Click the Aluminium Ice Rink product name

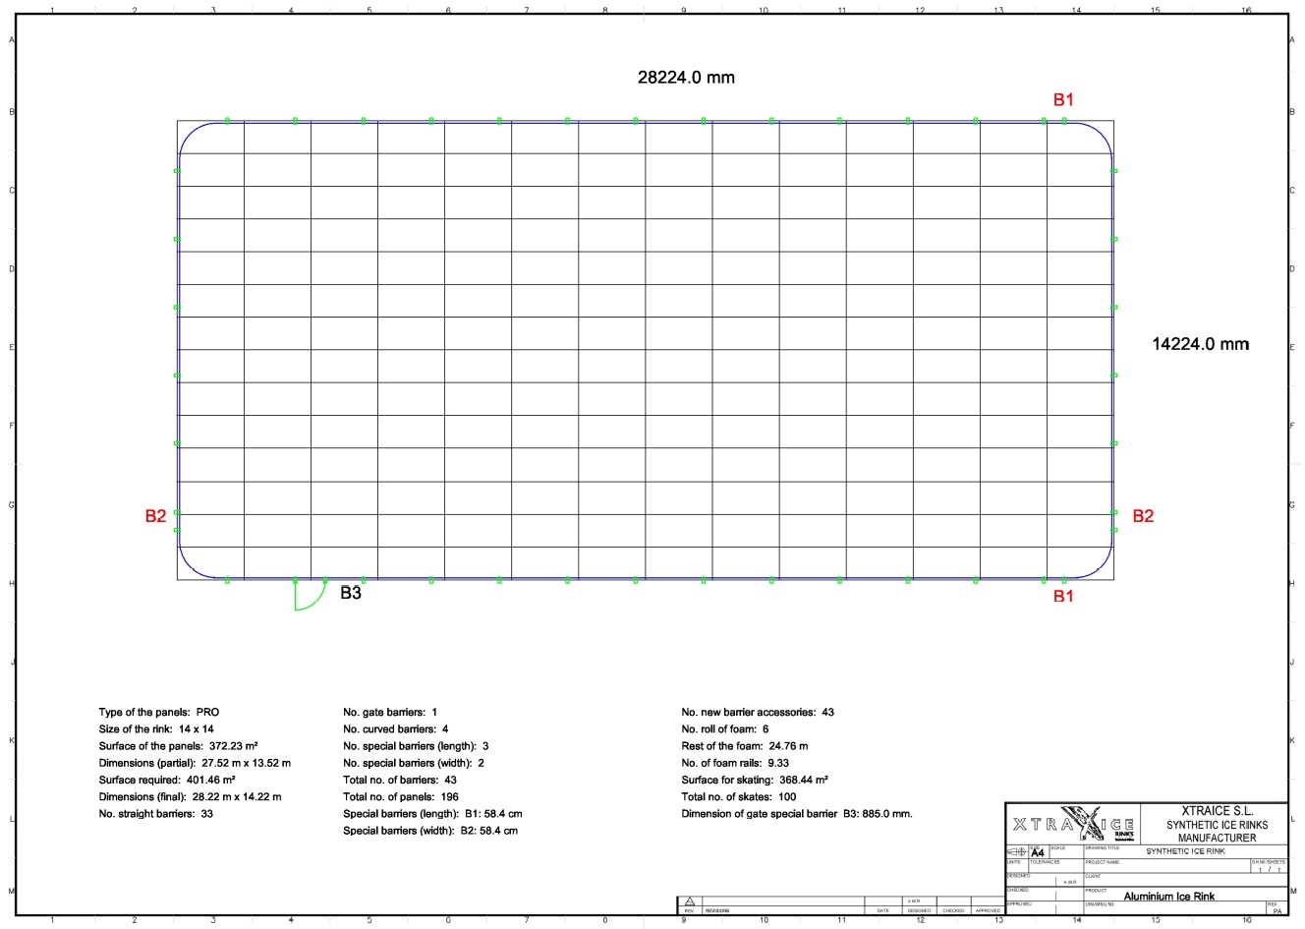[1169, 897]
